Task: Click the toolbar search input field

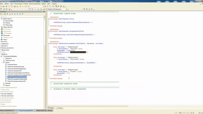Action: click(36, 6)
